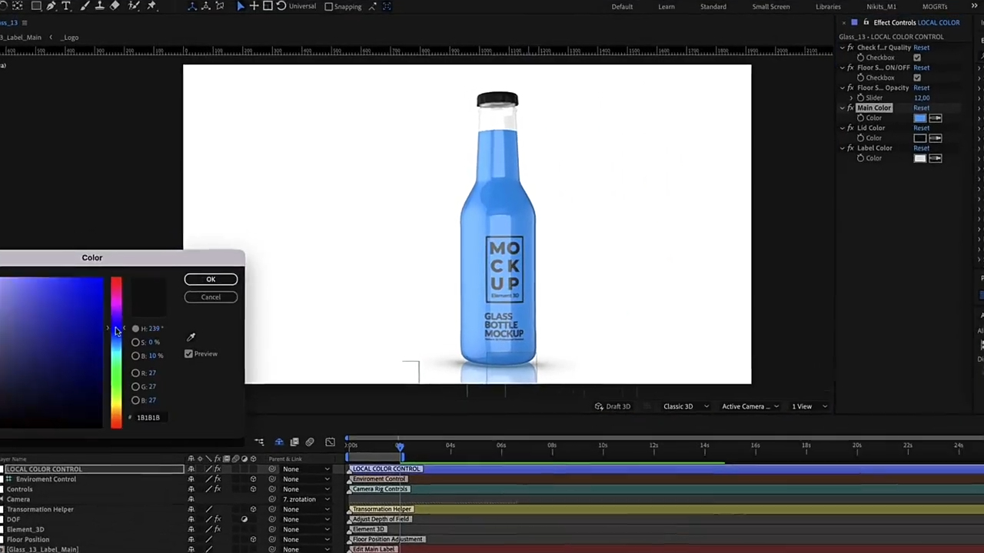Click the black Lid Color swatch
The height and width of the screenshot is (553, 984).
point(919,138)
